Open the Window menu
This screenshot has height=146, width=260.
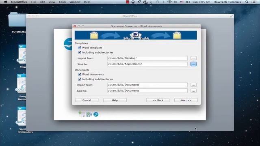click(x=75, y=2)
